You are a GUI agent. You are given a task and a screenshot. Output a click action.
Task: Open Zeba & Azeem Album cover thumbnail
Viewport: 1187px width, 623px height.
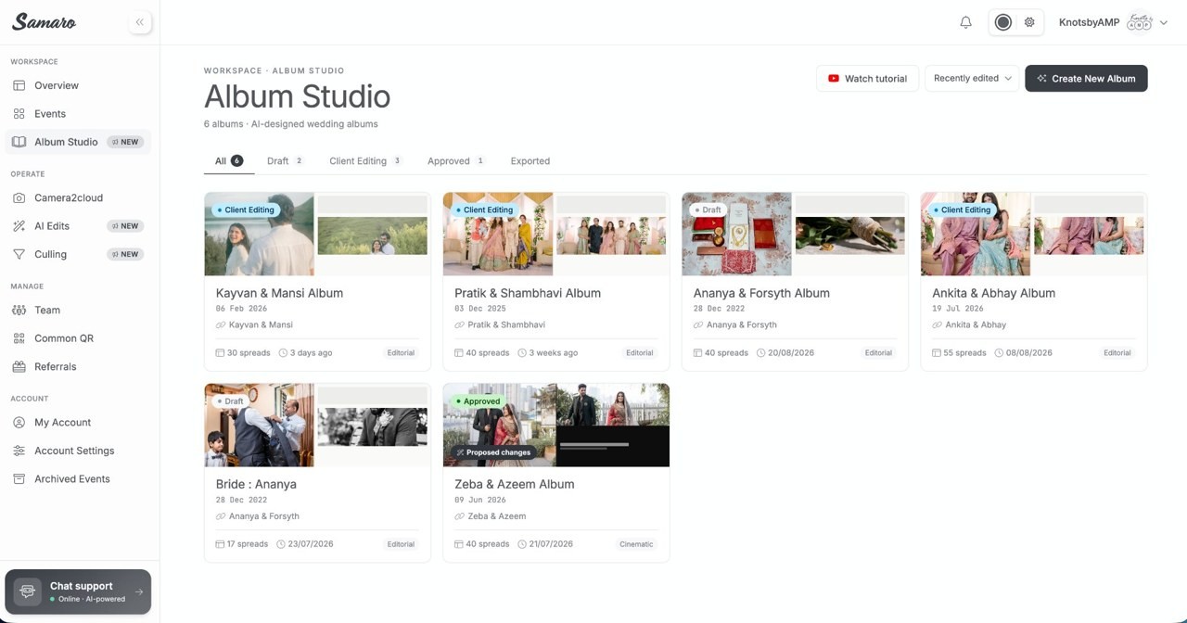click(555, 426)
